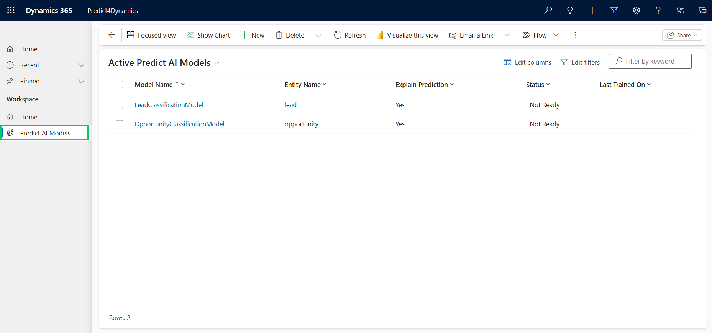712x333 pixels.
Task: Open the OpportunityClassificationModel record link
Action: point(179,124)
